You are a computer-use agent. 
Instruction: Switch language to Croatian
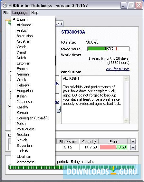[x=33, y=41]
